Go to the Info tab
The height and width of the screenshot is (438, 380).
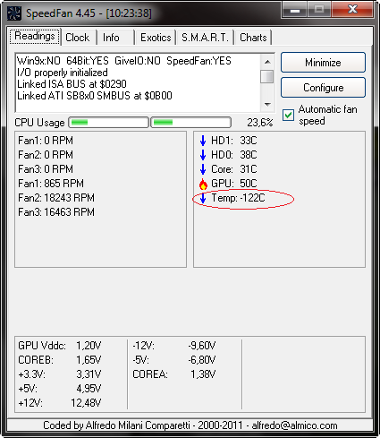pos(111,38)
